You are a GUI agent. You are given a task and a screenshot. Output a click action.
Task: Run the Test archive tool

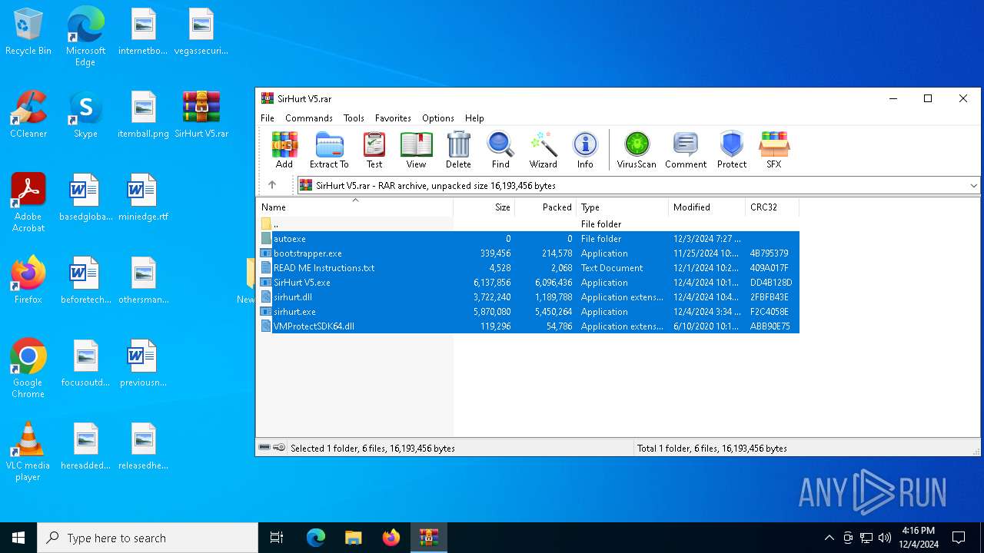374,150
